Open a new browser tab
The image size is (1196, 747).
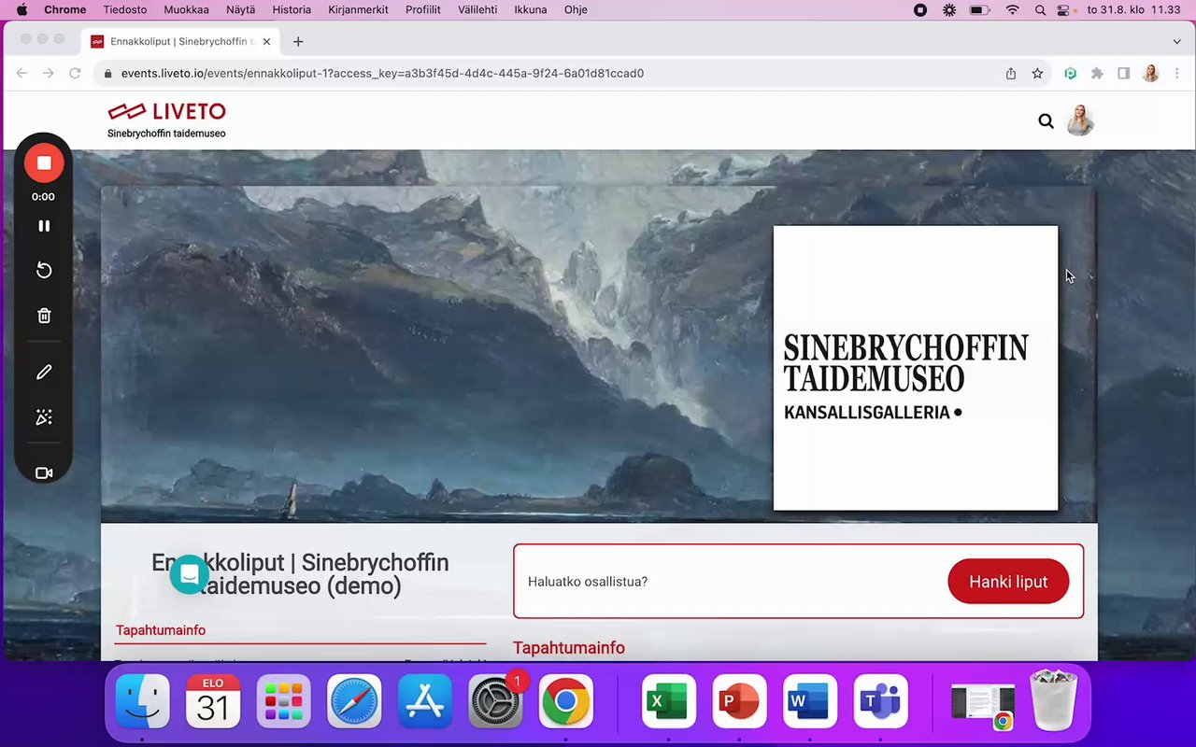coord(298,41)
